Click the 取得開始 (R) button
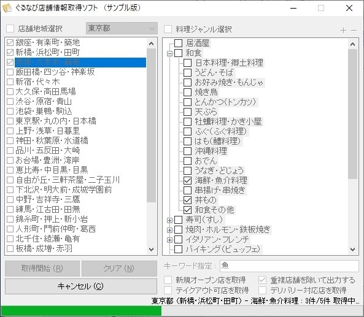The width and height of the screenshot is (364, 317). [x=42, y=269]
